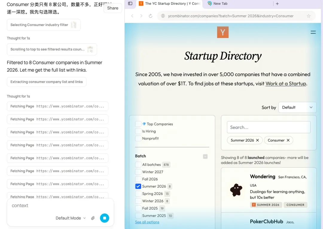Expand Scrolling to top step
The width and height of the screenshot is (323, 229).
click(52, 49)
